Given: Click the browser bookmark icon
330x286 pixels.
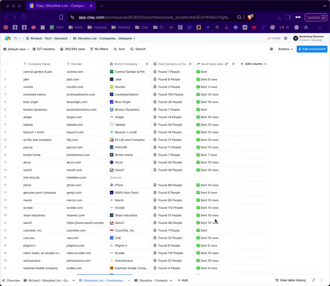Looking at the screenshot, I should [x=61, y=17].
